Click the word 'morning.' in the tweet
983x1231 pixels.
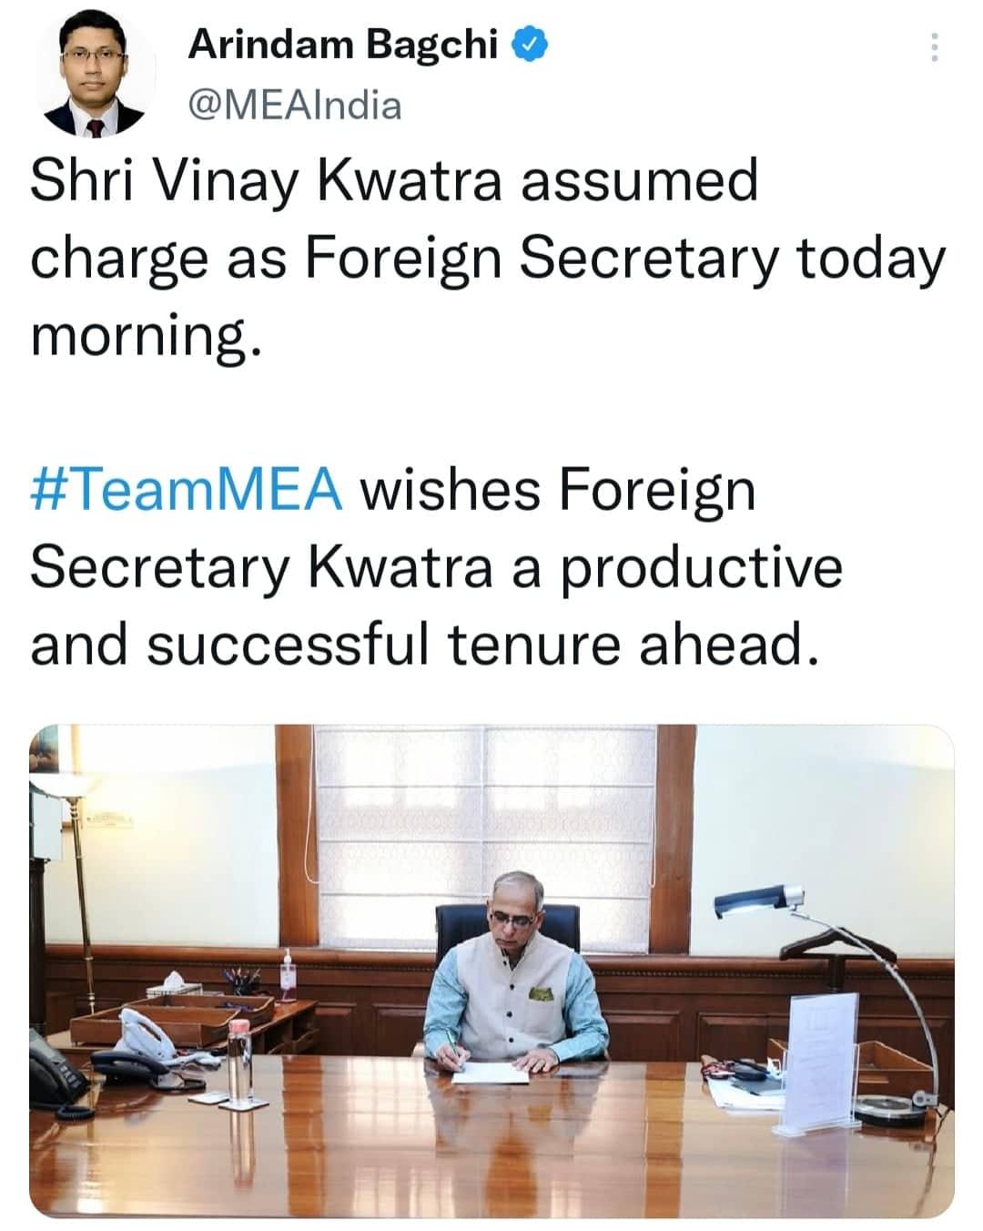coord(146,336)
